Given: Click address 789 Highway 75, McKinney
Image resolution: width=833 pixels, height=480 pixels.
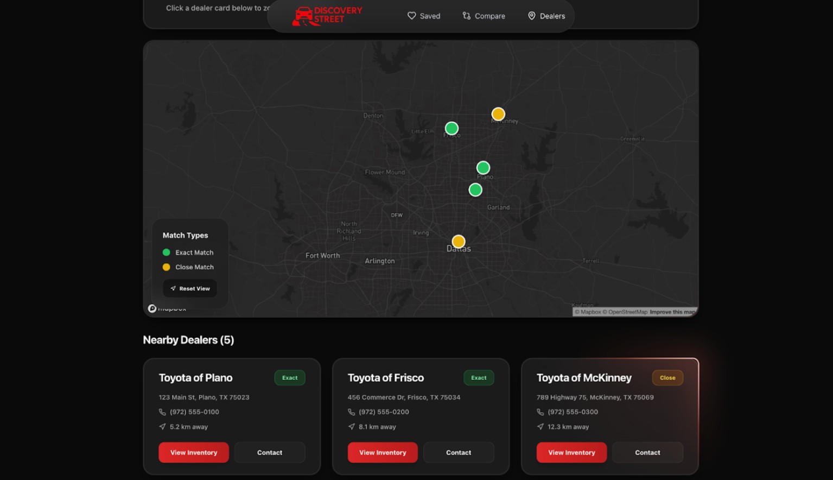Looking at the screenshot, I should [595, 397].
